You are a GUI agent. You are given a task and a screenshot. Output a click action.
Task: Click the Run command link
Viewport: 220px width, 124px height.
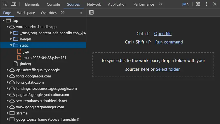(x=169, y=42)
